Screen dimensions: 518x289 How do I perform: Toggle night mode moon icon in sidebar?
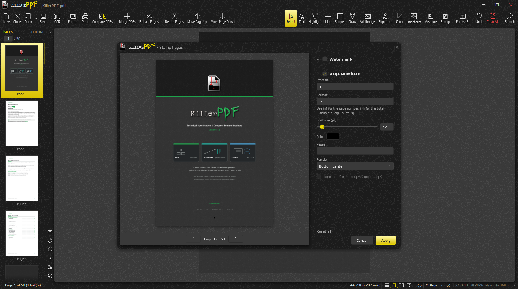50,240
